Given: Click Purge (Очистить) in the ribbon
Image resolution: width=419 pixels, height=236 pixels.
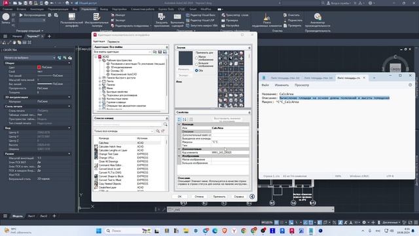Looking at the screenshot, I should pos(291,15).
